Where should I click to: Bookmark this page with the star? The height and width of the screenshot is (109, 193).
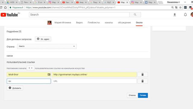point(180,7)
